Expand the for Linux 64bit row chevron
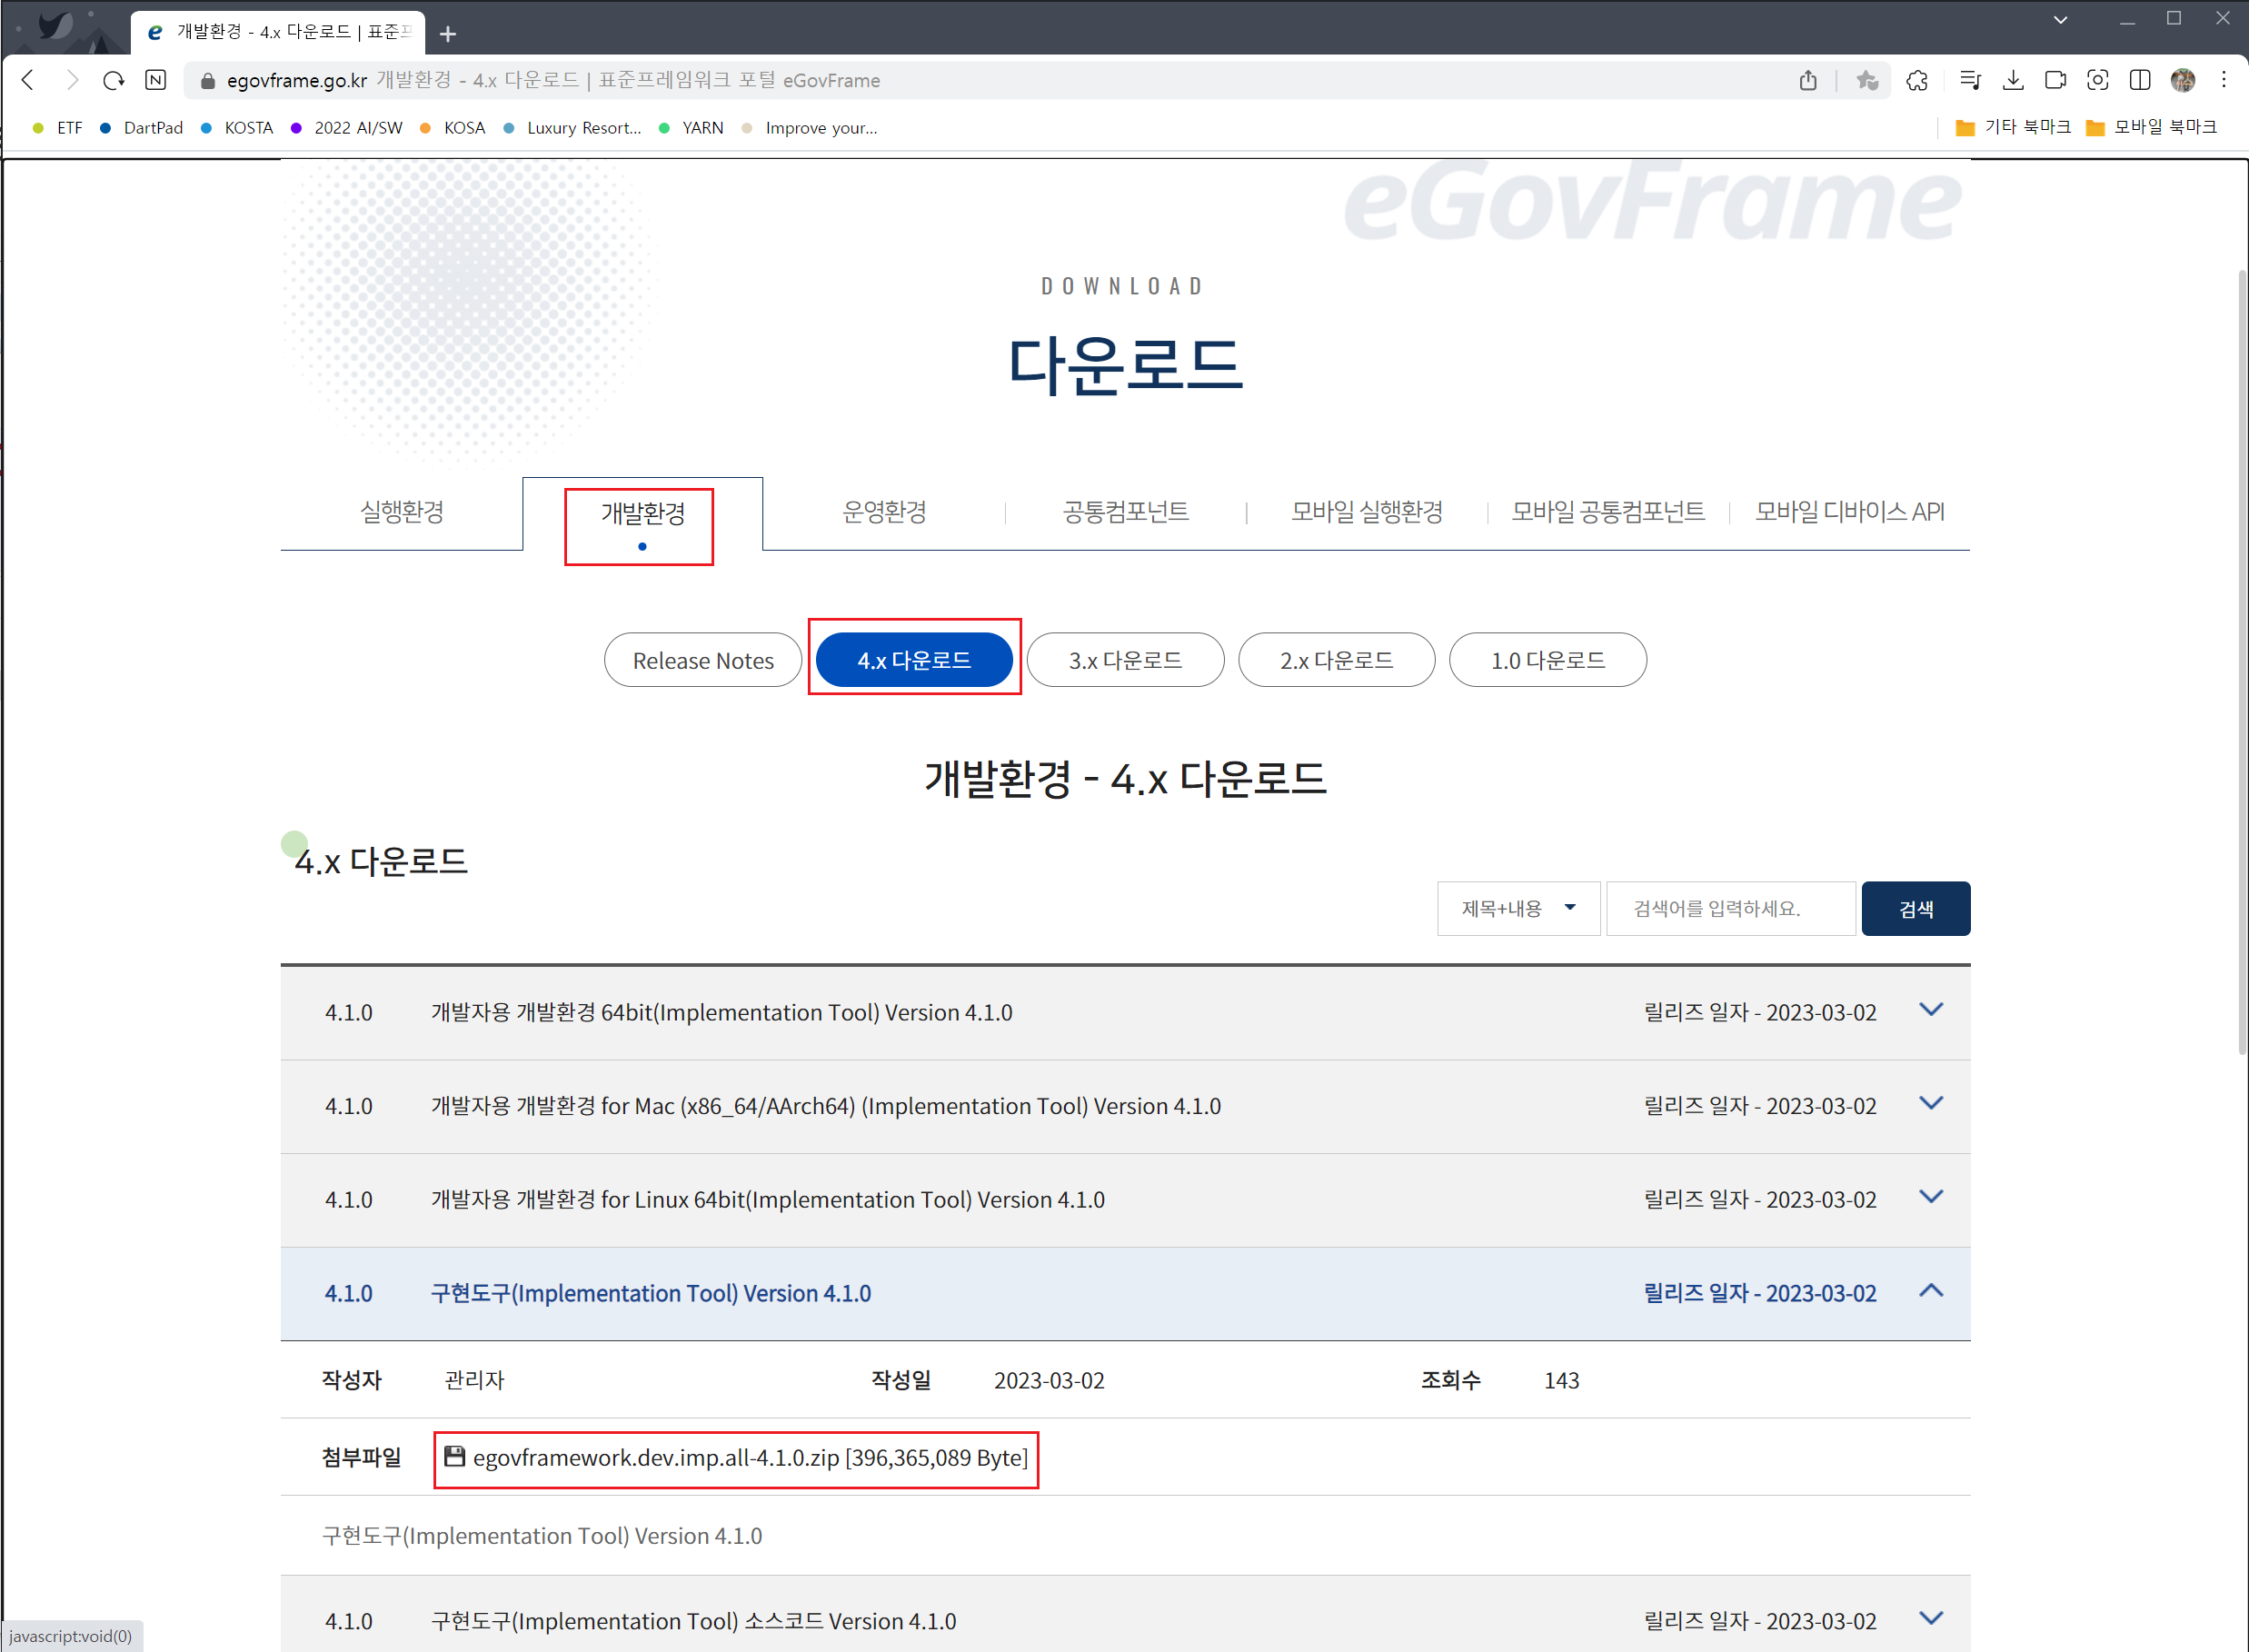 pos(1931,1197)
